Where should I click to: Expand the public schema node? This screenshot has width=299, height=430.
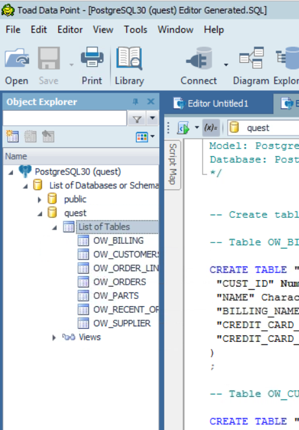(x=39, y=200)
